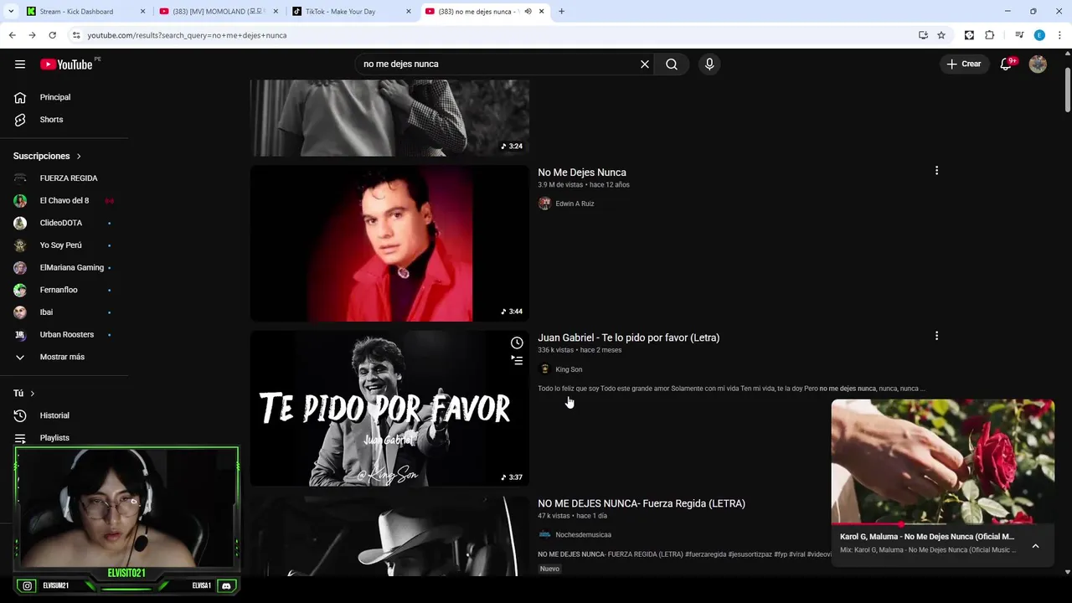This screenshot has height=603, width=1072.
Task: Clear the search box with X icon
Action: pyautogui.click(x=645, y=64)
